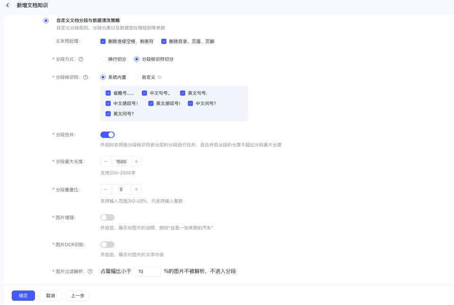Image resolution: width=454 pixels, height=305 pixels.
Task: Click the 新增文档知识 page title
Action: [x=32, y=5]
